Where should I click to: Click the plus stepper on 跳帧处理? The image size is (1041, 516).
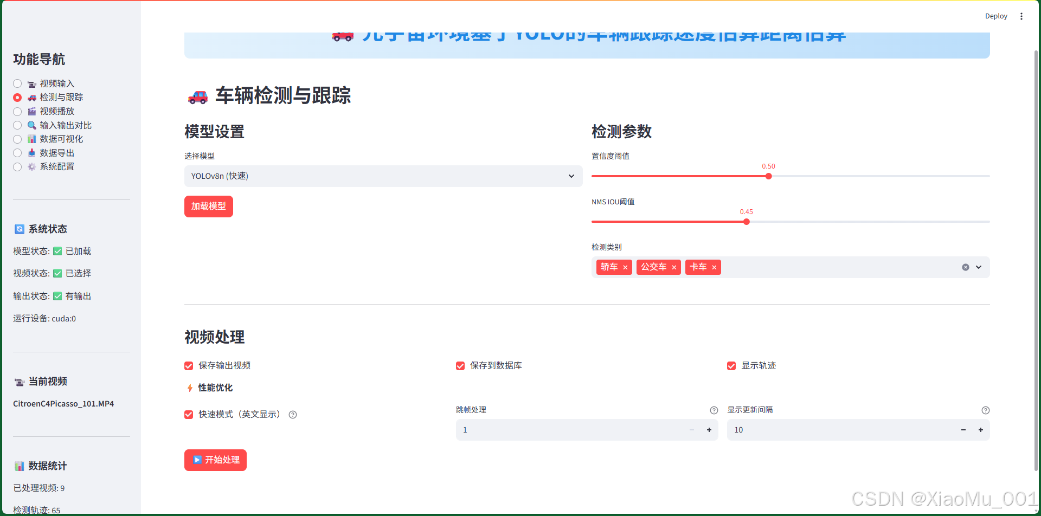click(x=709, y=429)
